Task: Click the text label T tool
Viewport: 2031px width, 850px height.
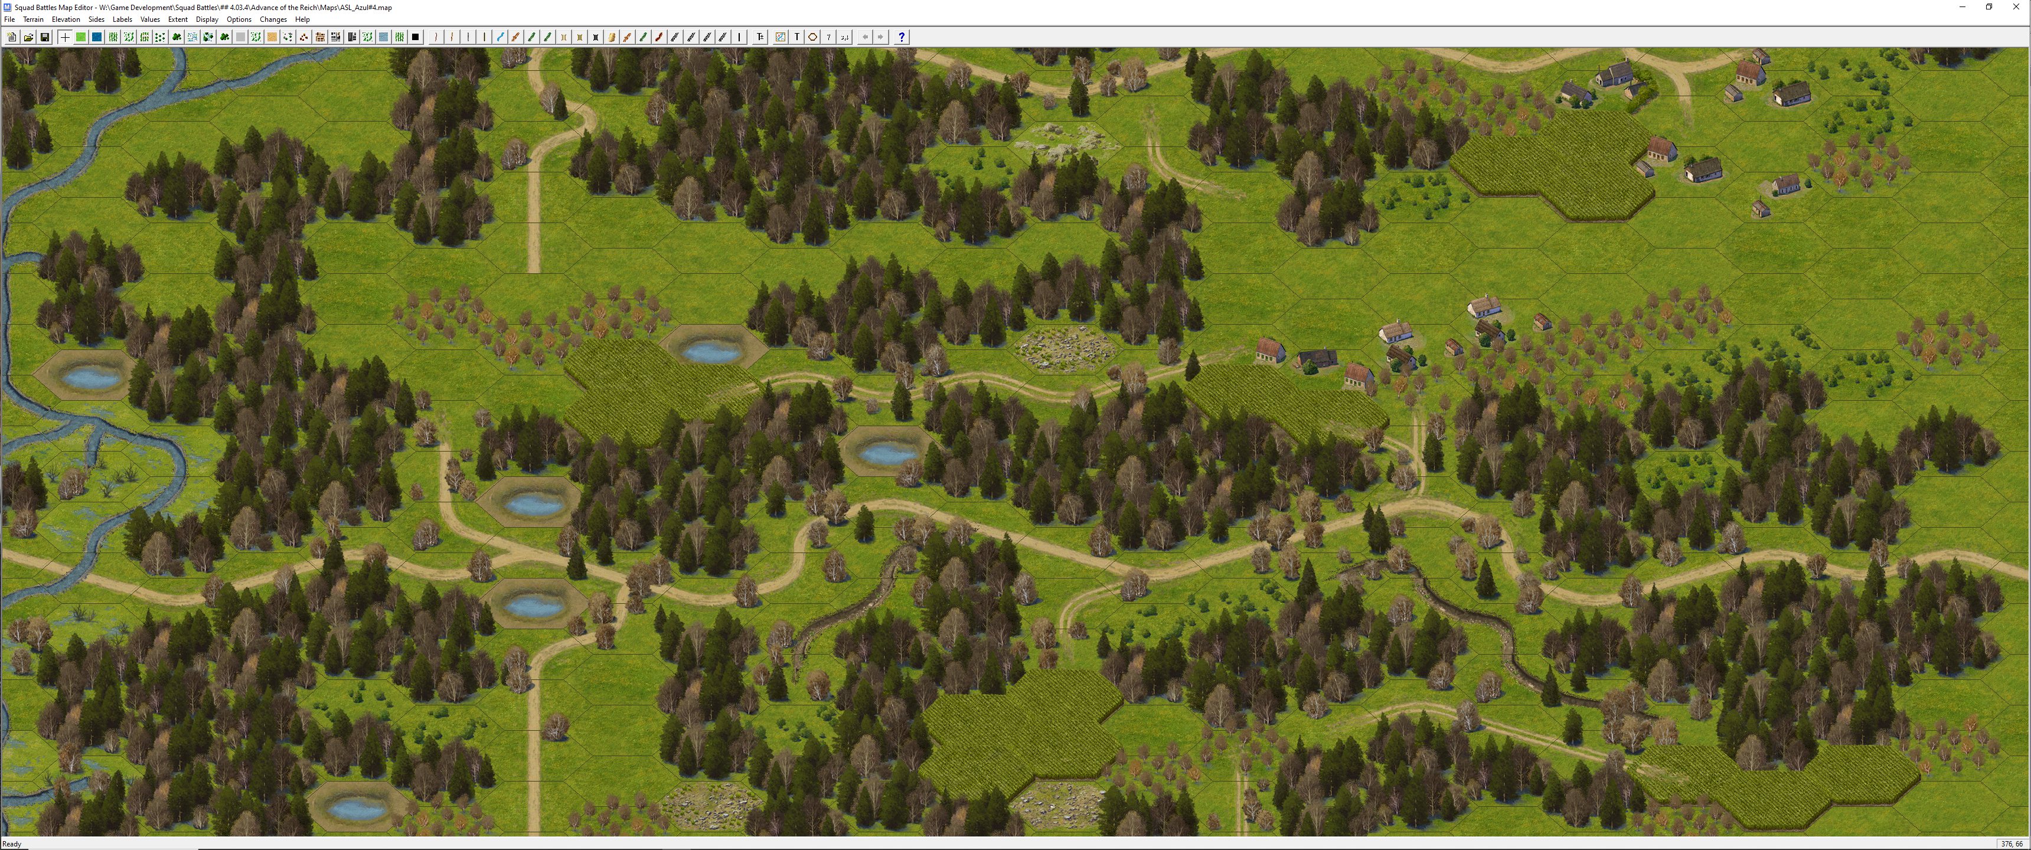Action: pos(796,37)
